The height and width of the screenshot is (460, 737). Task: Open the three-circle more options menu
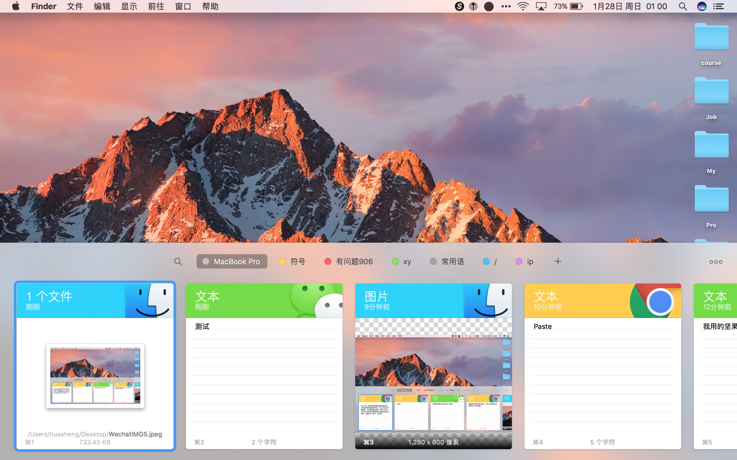(x=715, y=262)
